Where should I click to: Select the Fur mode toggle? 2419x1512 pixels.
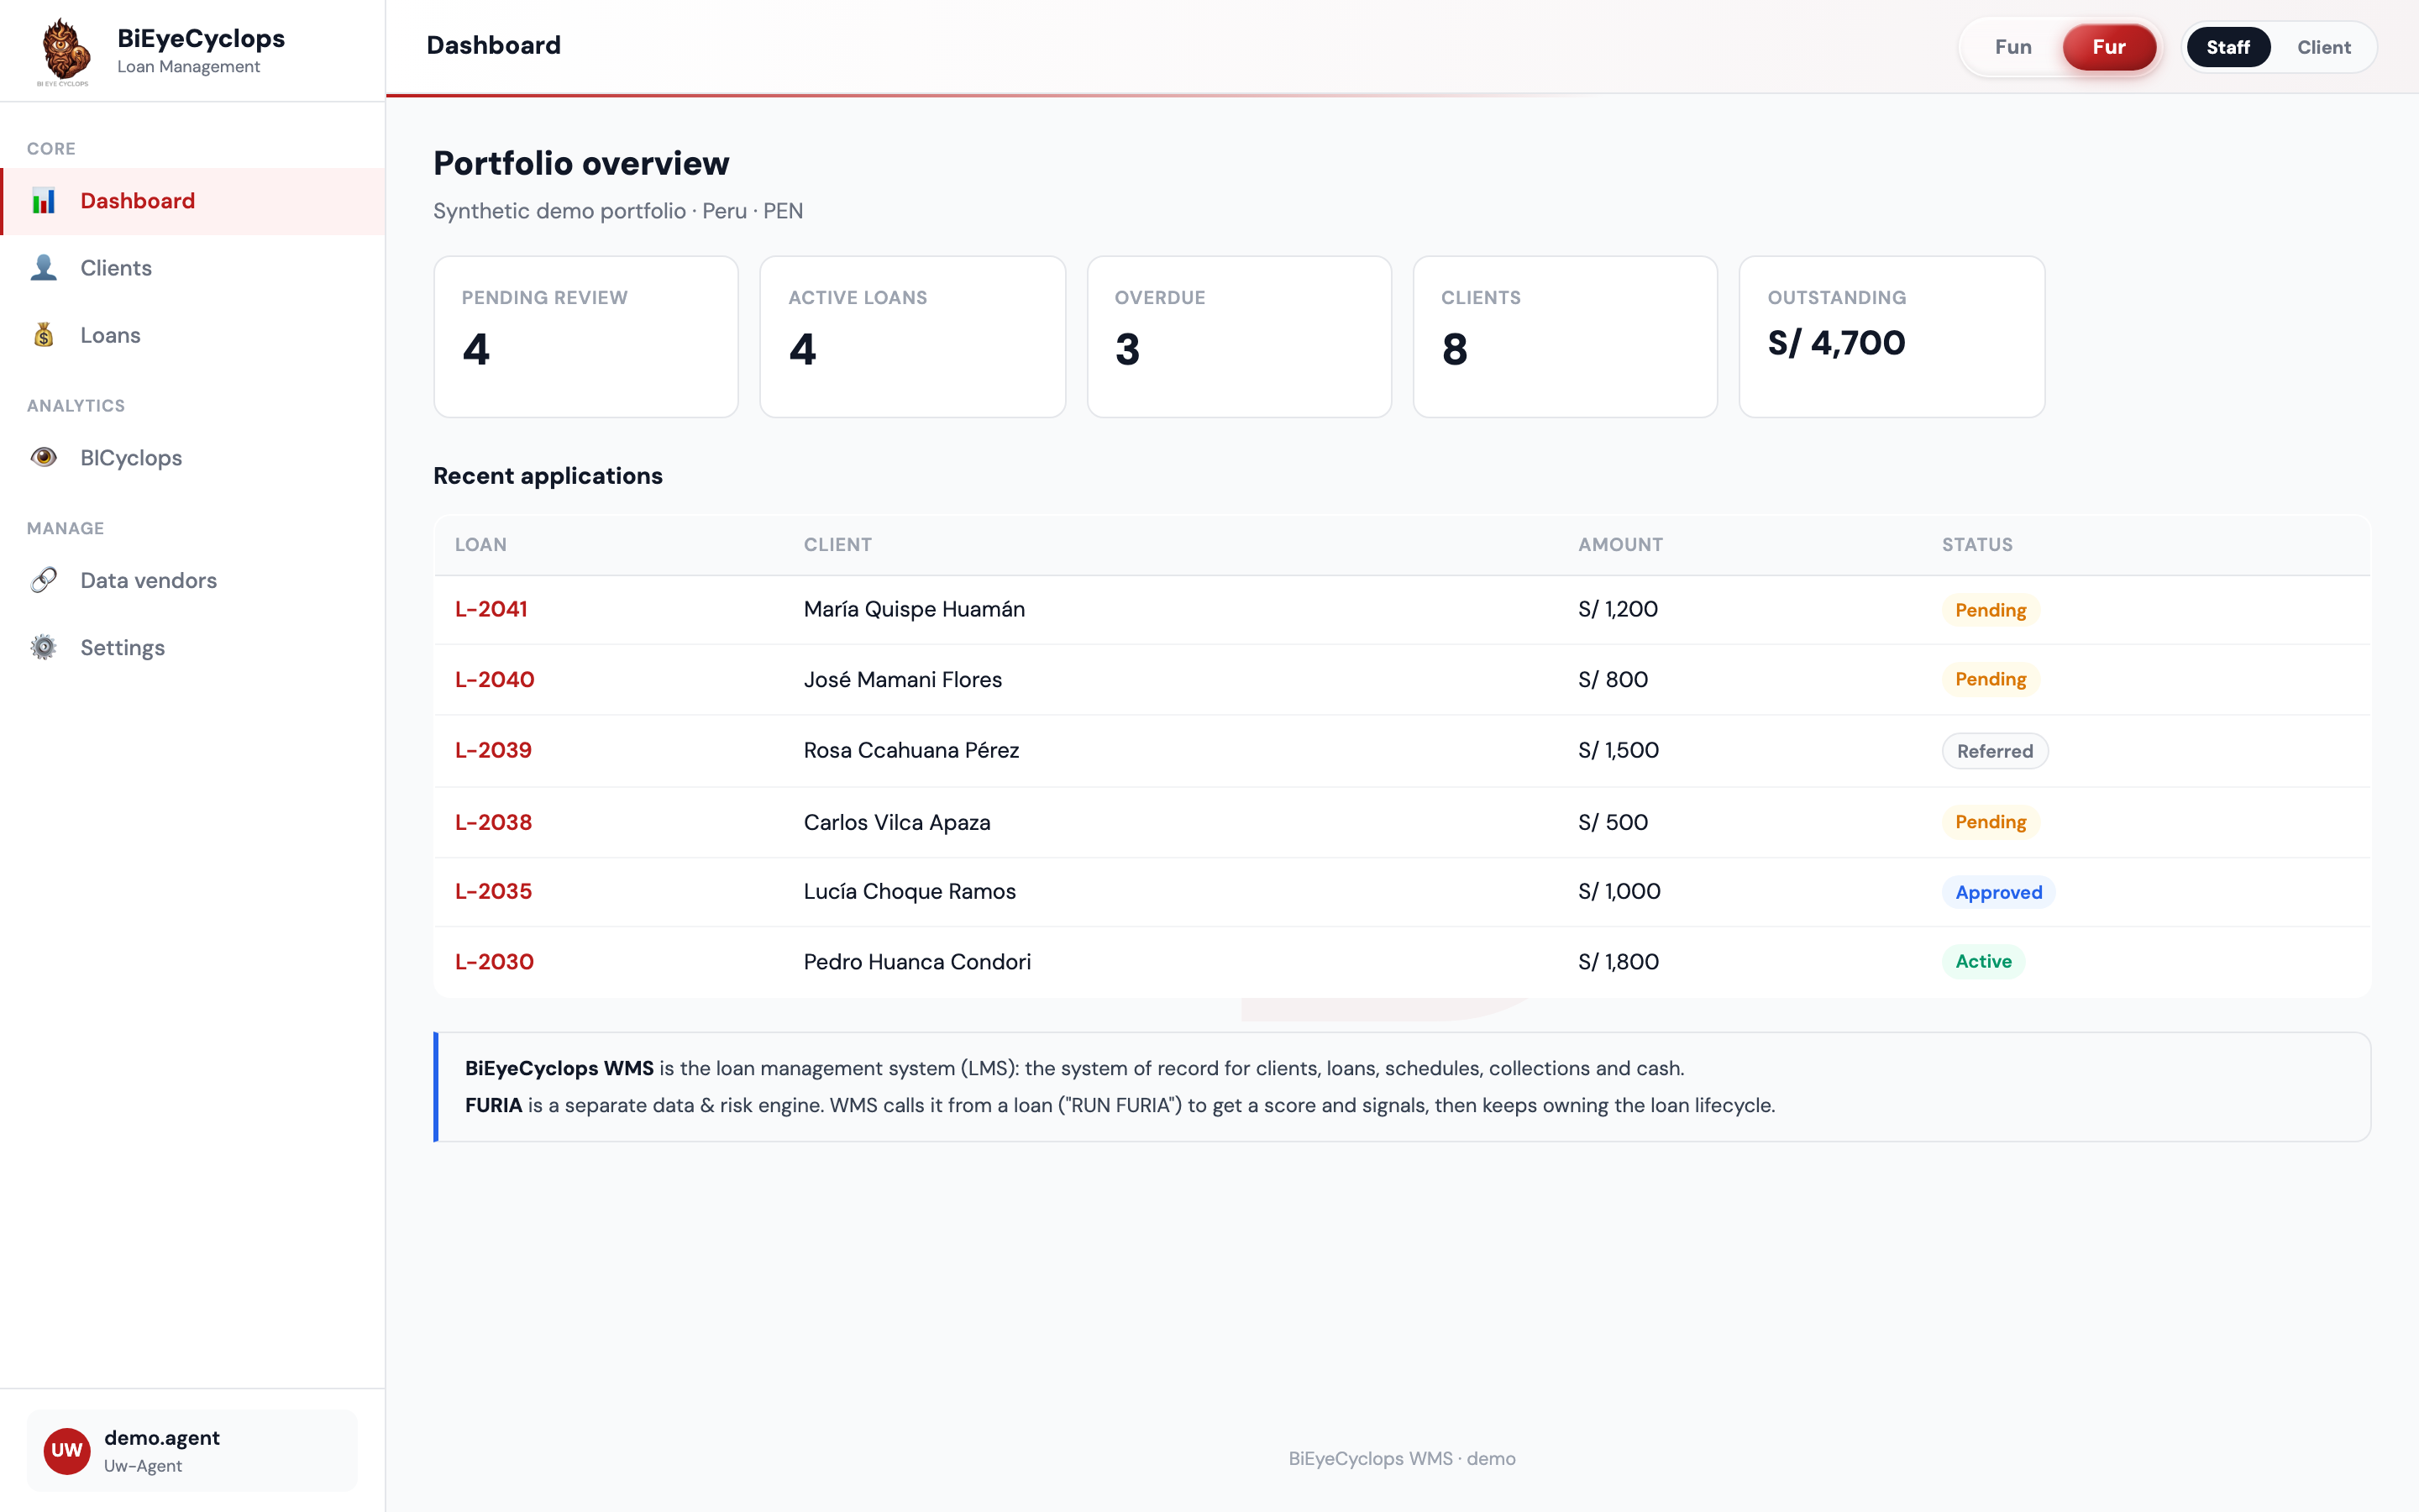pyautogui.click(x=2109, y=47)
